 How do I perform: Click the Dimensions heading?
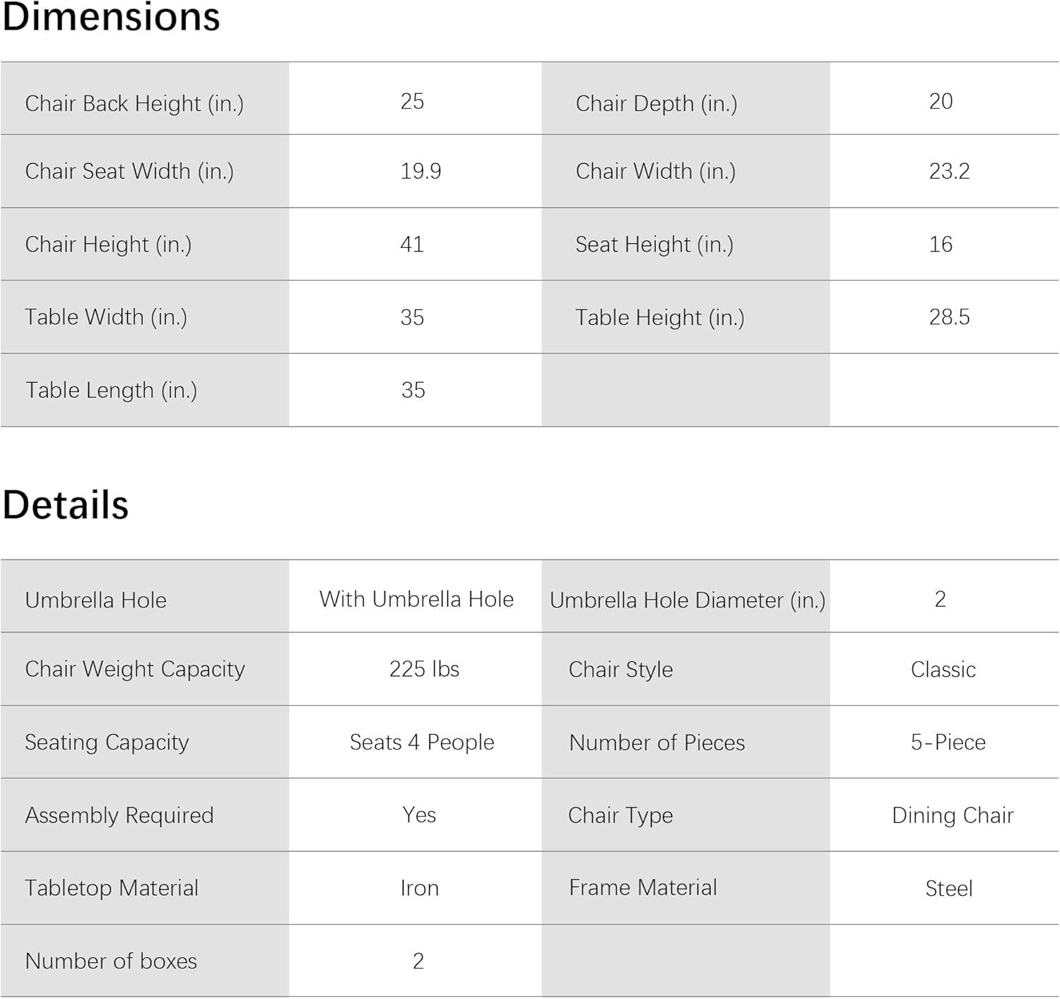coord(111,17)
